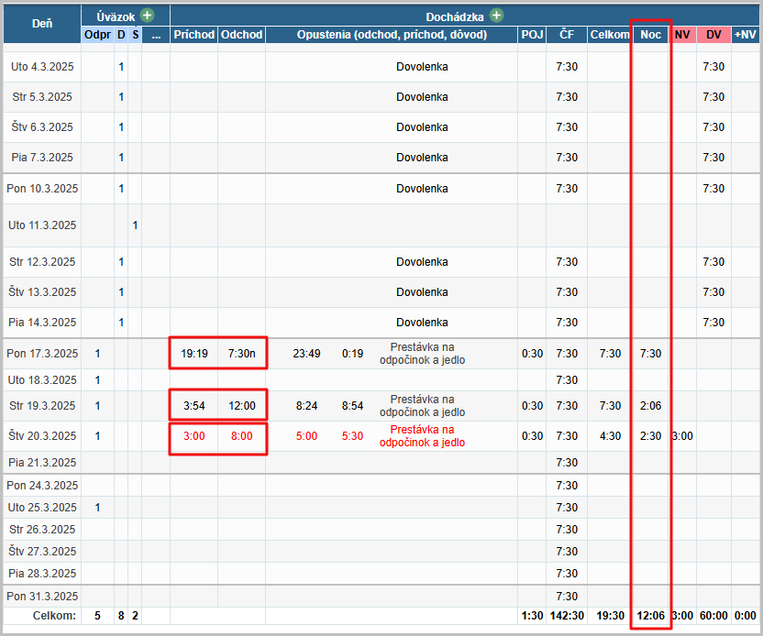Select departure time 7:30n on Pon 17.3.2025
This screenshot has width=763, height=636.
tap(242, 354)
